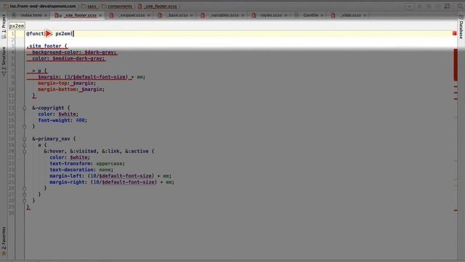
Task: Collapse the &-primary_nav block fold marker
Action: click(x=25, y=139)
